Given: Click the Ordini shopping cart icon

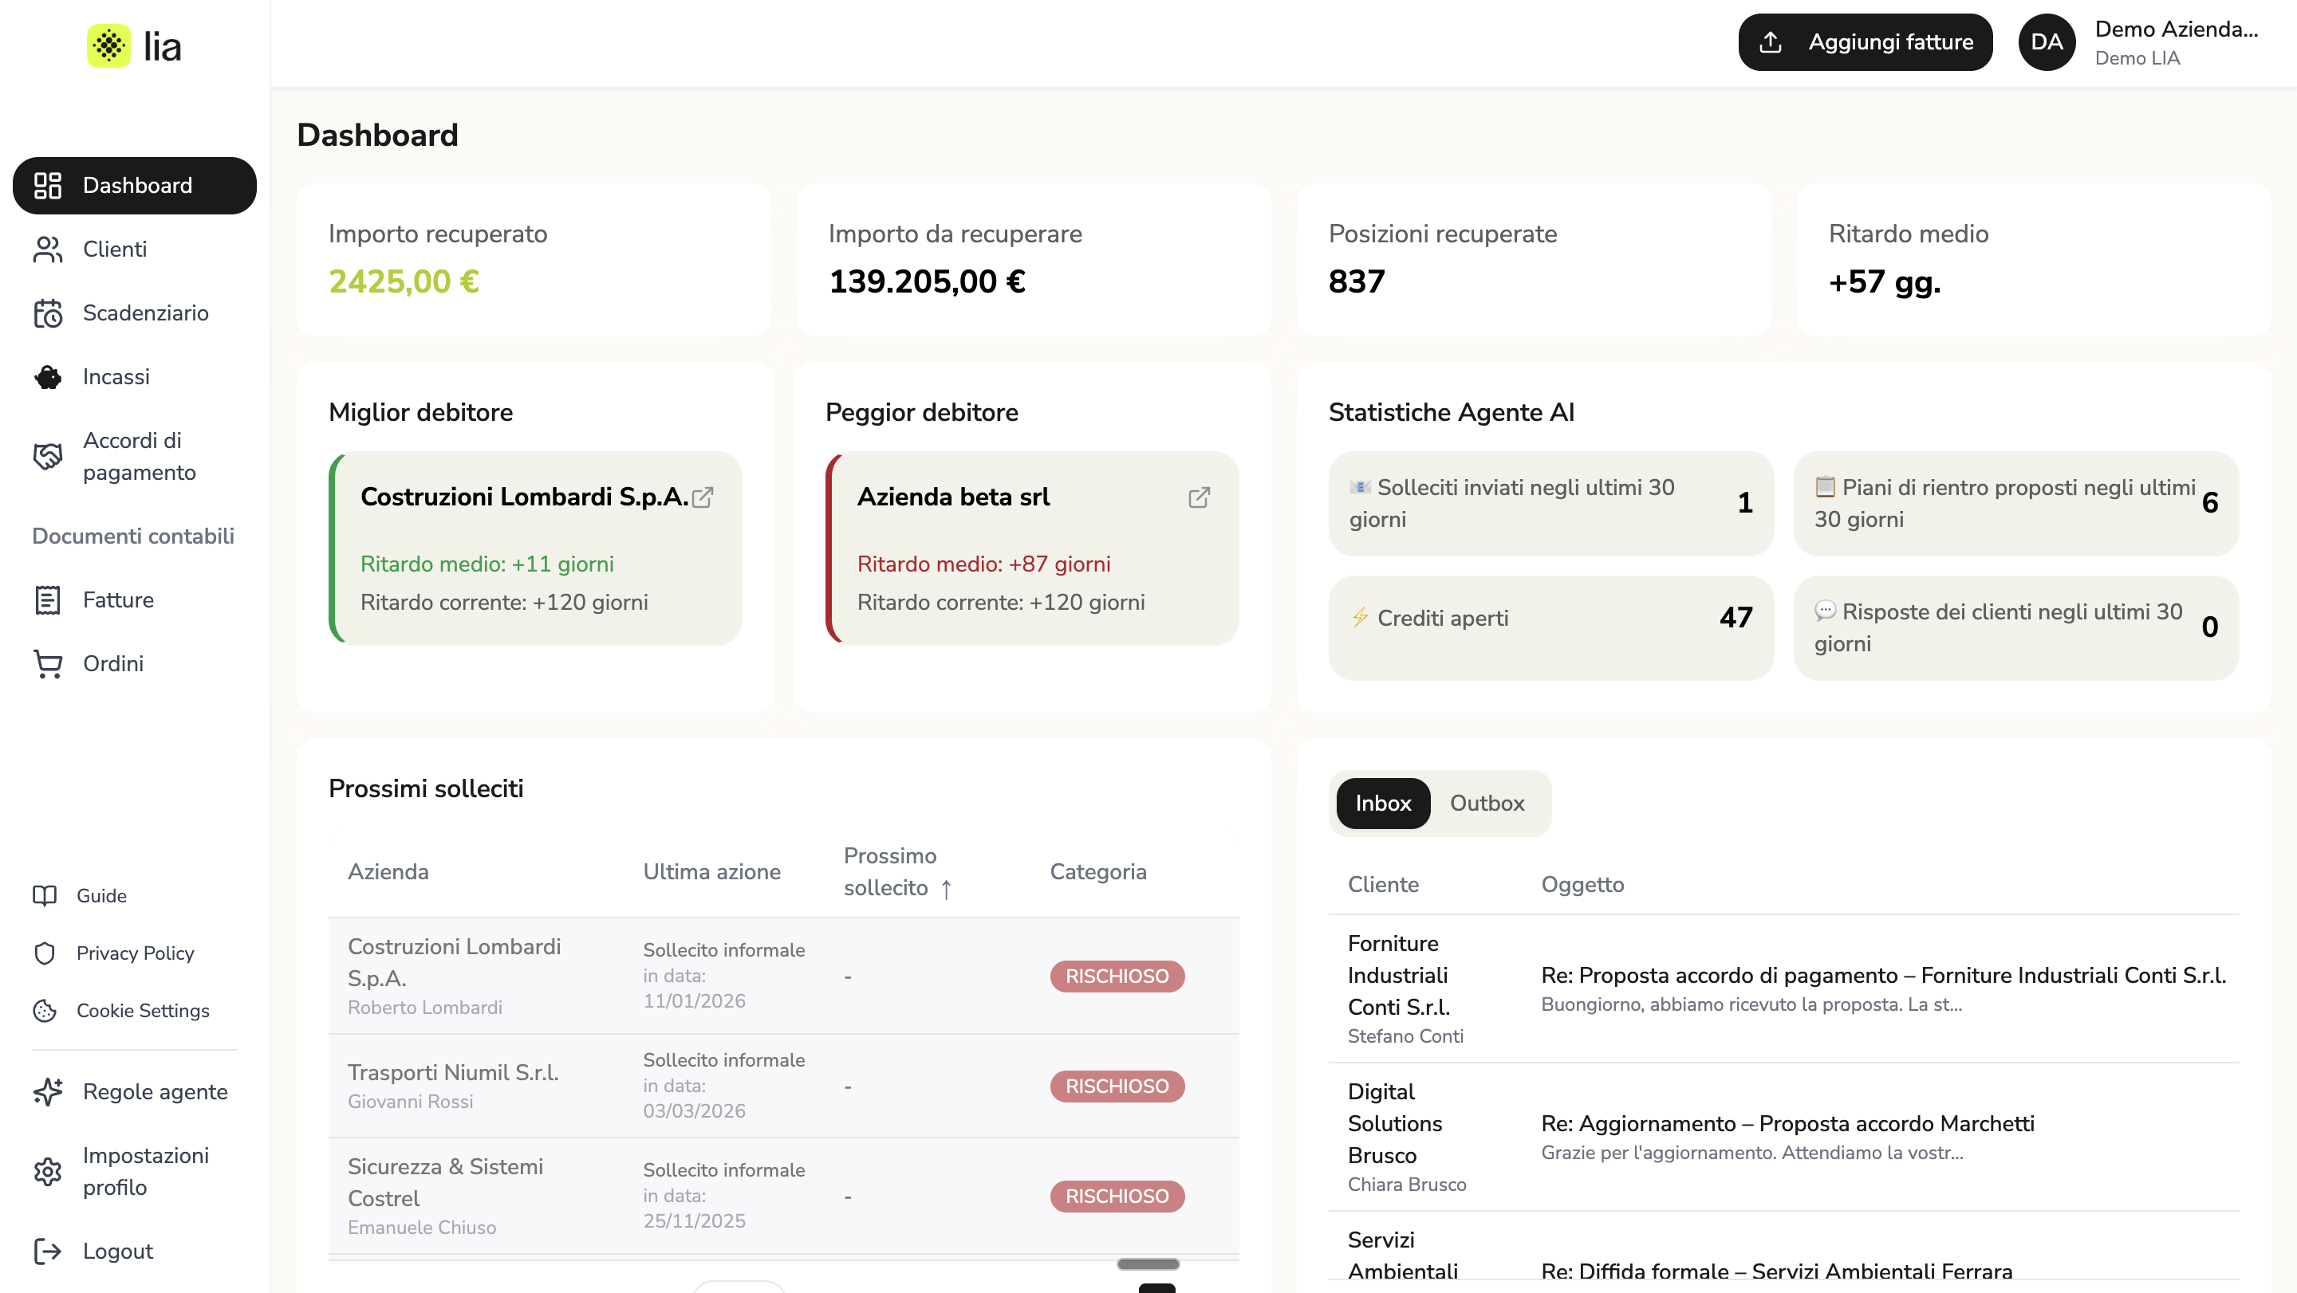Looking at the screenshot, I should (48, 664).
